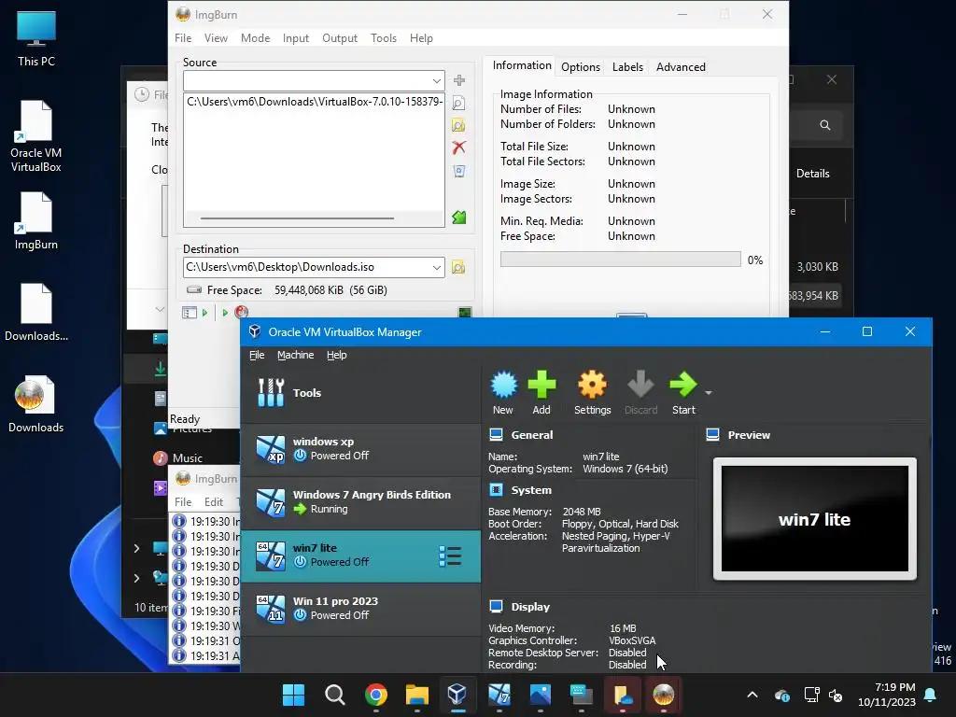
Task: Click the clear list bin icon in ImgBurn
Action: pyautogui.click(x=459, y=171)
